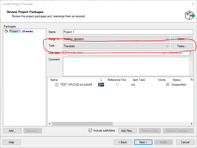Select Project 1 in the Packages list

tap(15, 31)
